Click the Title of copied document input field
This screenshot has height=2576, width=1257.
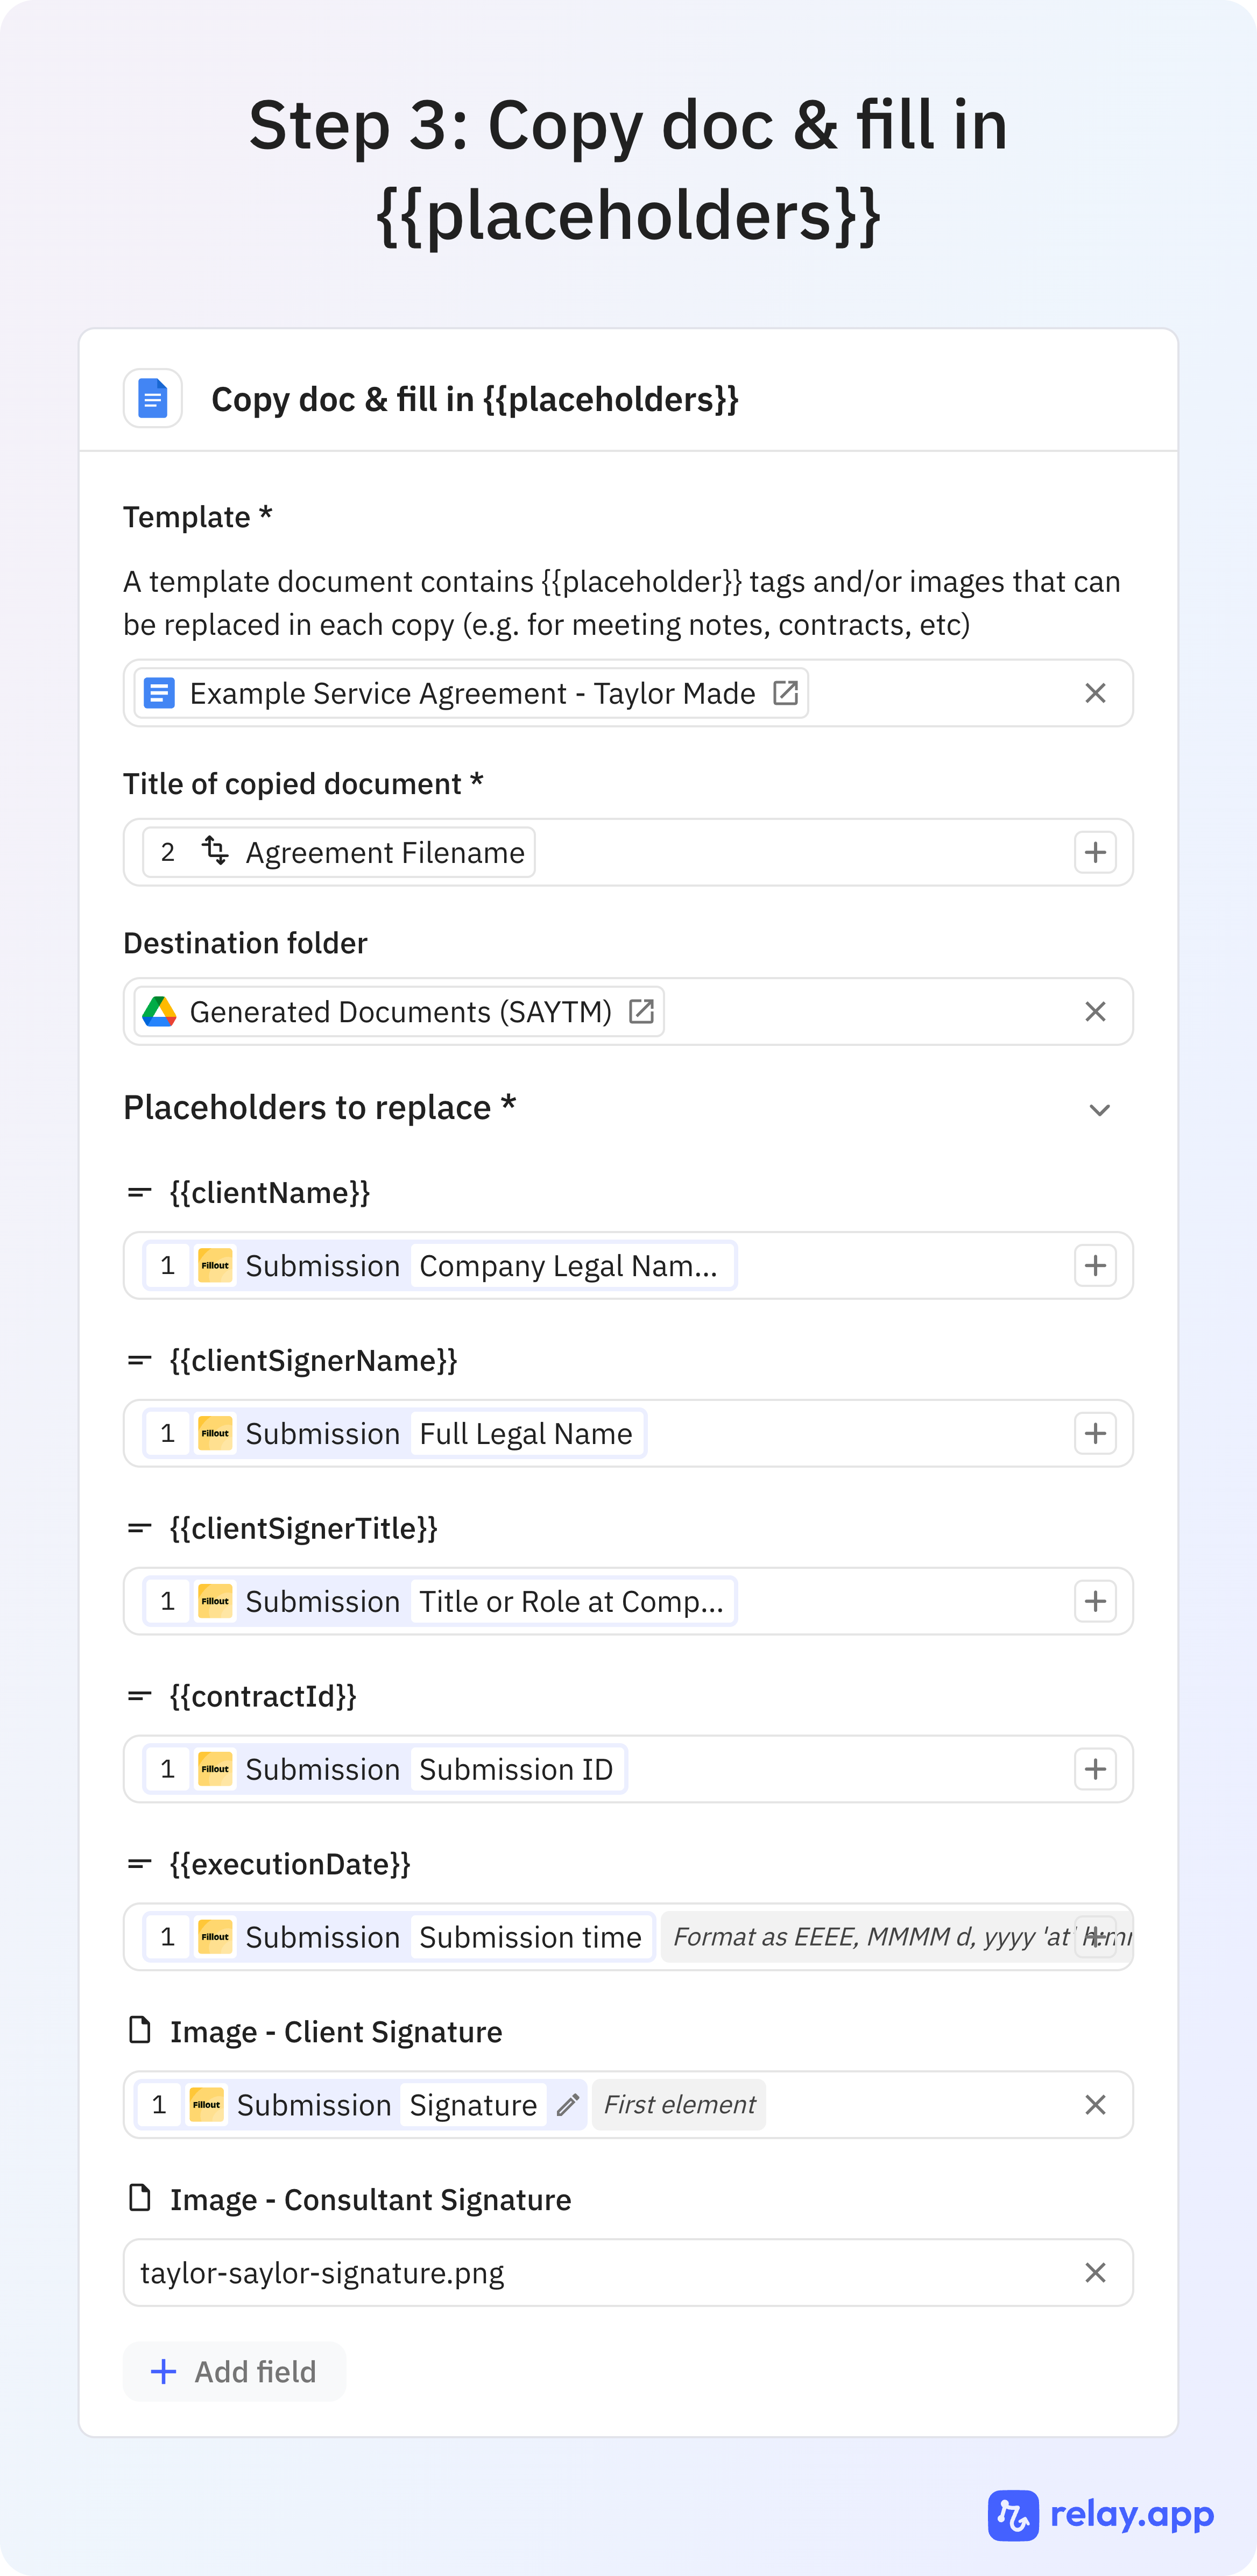click(628, 852)
